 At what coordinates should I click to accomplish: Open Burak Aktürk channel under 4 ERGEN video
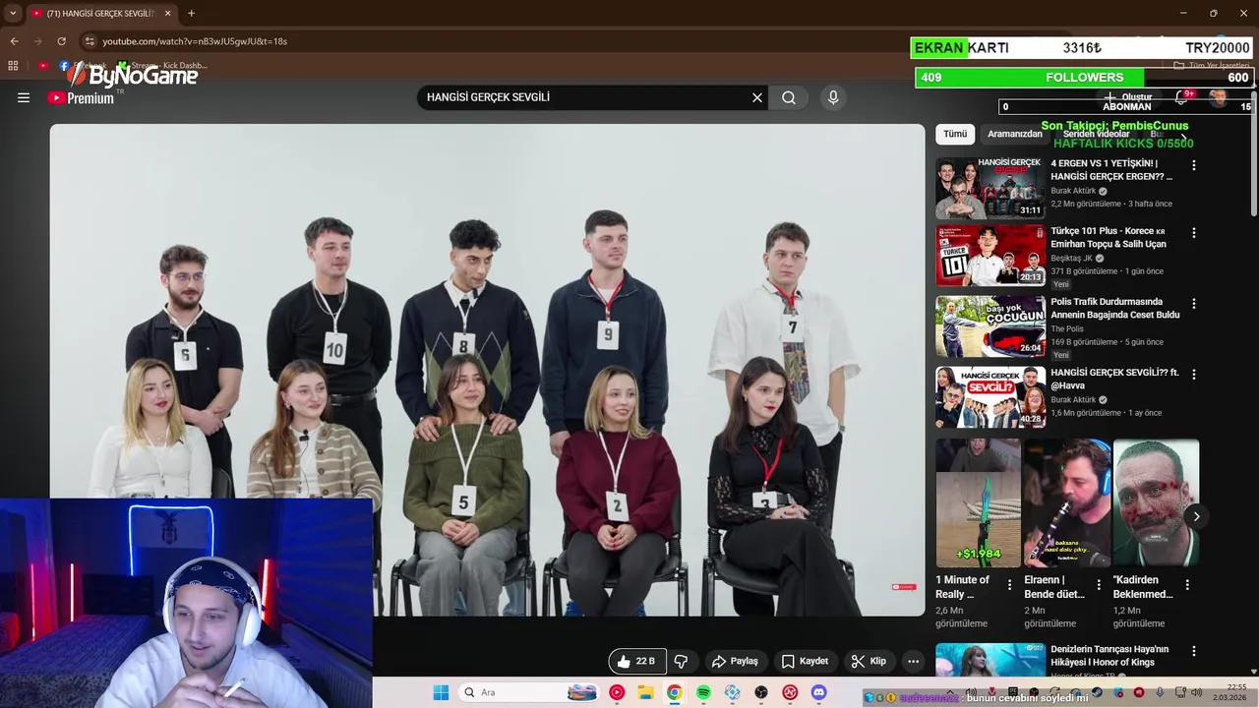point(1073,191)
